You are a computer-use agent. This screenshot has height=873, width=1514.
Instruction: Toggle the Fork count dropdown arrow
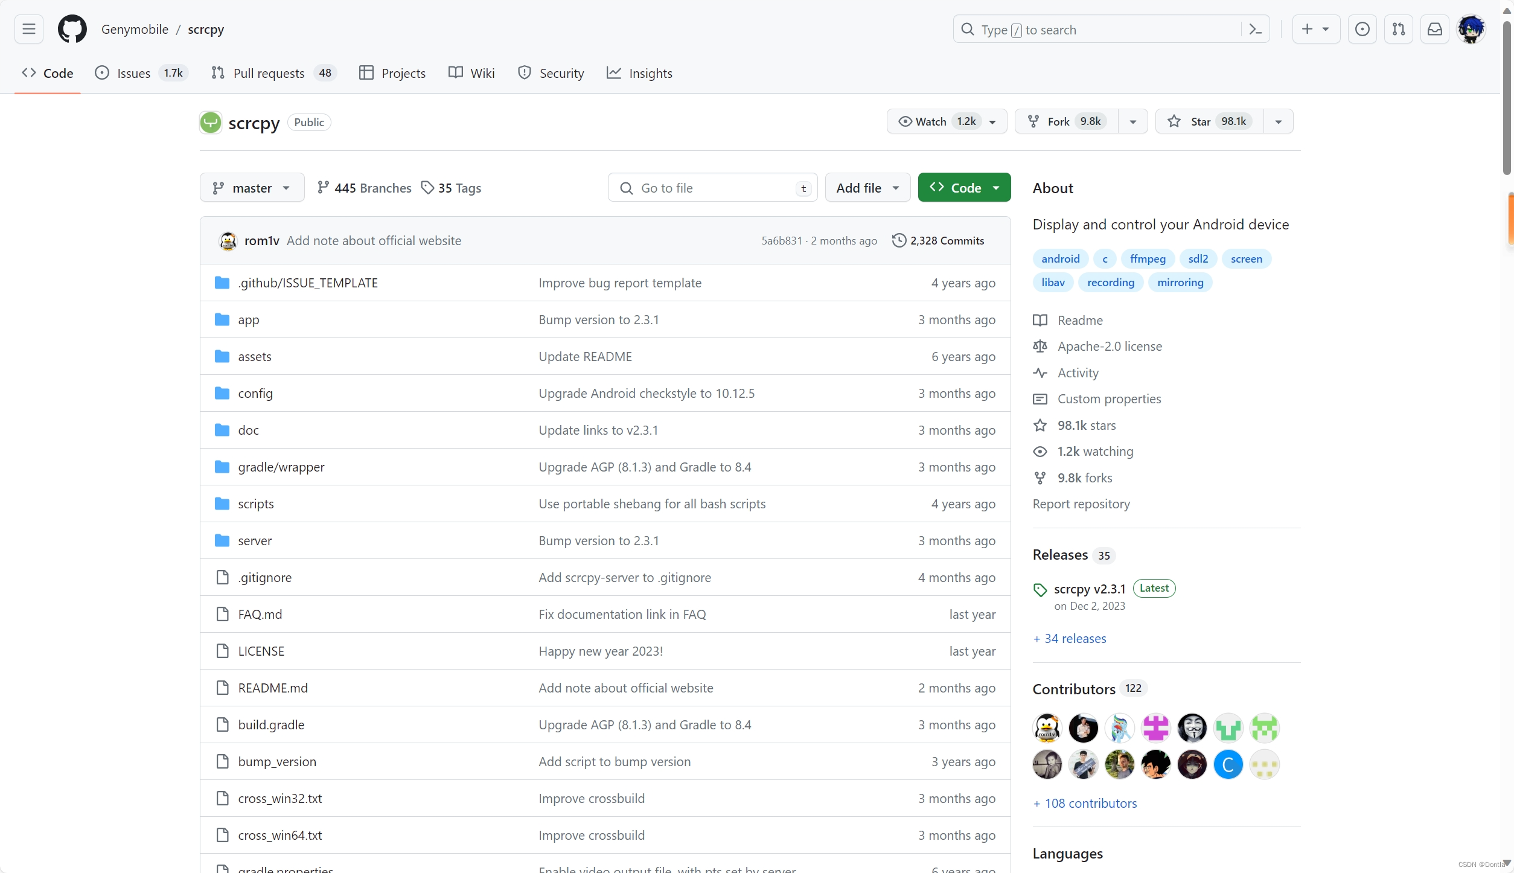click(1132, 122)
